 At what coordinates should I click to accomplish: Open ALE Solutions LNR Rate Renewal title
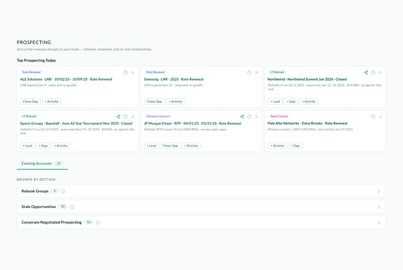click(x=66, y=79)
